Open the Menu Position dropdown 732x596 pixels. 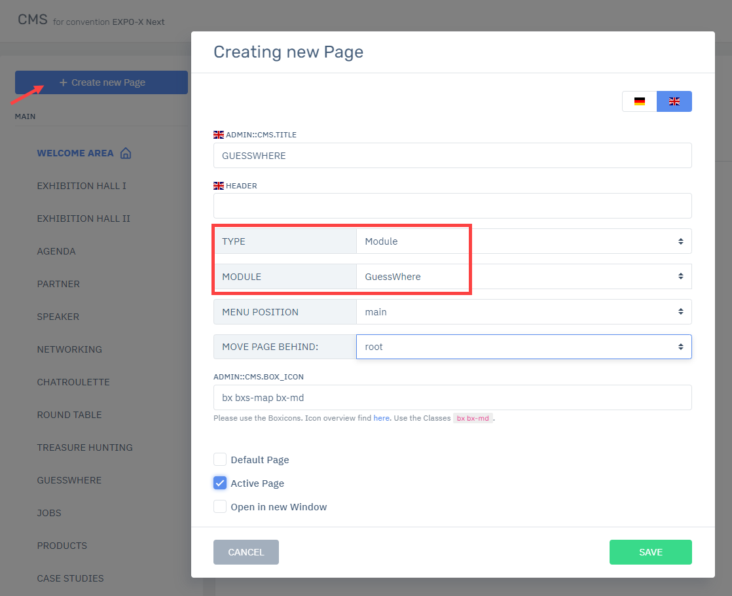click(x=523, y=312)
